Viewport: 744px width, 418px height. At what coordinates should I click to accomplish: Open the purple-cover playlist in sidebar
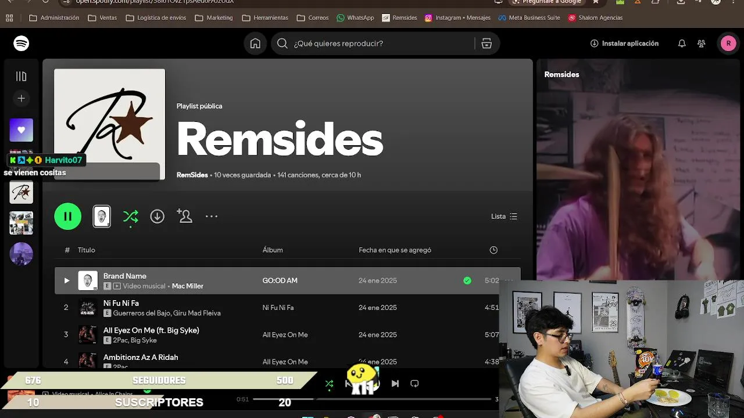click(x=22, y=254)
